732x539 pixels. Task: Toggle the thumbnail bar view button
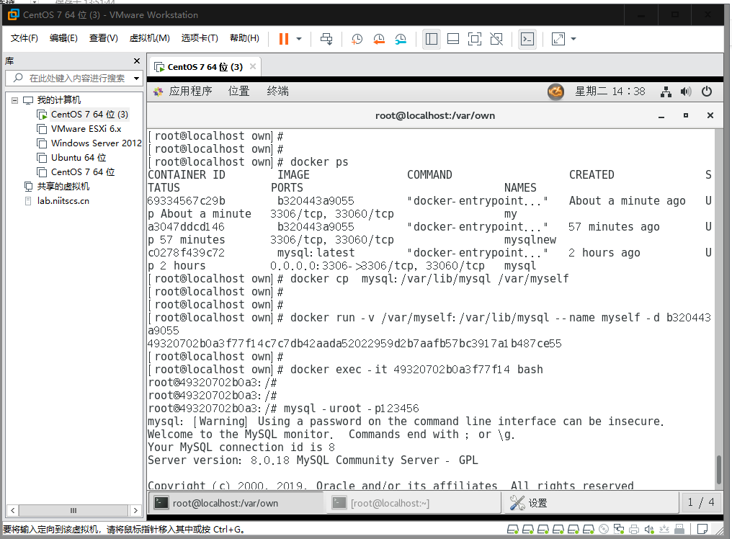(453, 39)
